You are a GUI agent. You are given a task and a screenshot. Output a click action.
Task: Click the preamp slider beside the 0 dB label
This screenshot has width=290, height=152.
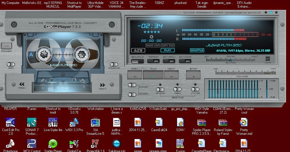pyautogui.click(x=267, y=89)
